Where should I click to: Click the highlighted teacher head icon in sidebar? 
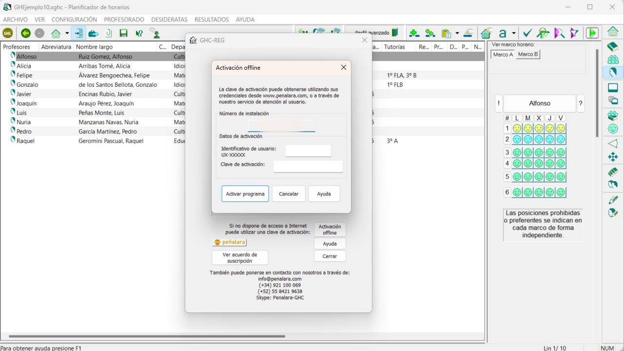click(x=613, y=72)
